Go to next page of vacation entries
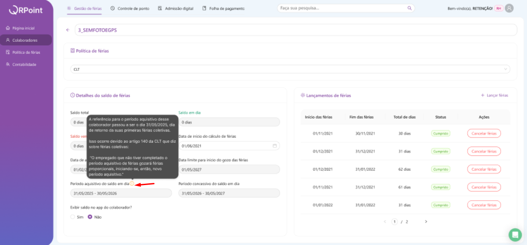This screenshot has width=527, height=245. (425, 222)
